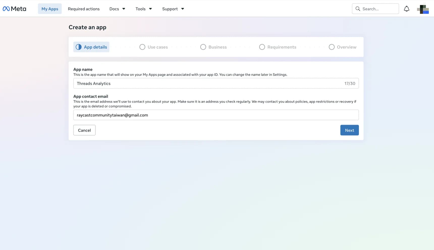Focus the App name input field
Viewport: 434px width, 250px height.
216,83
